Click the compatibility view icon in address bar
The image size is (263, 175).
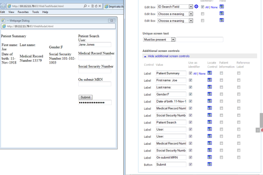click(x=93, y=6)
